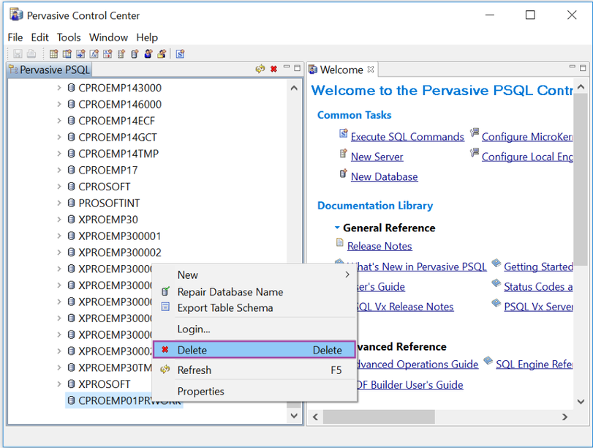
Task: Click the New User toolbar icon
Action: point(148,53)
